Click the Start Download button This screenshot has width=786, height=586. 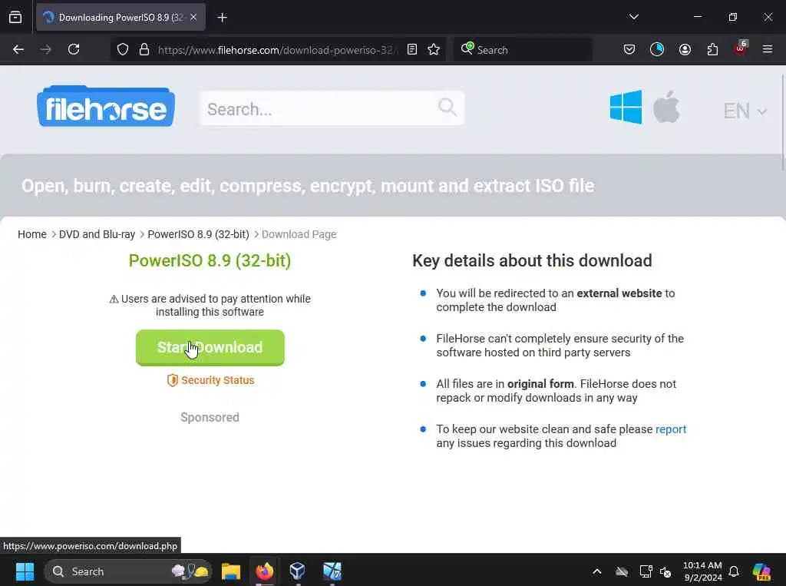[210, 348]
